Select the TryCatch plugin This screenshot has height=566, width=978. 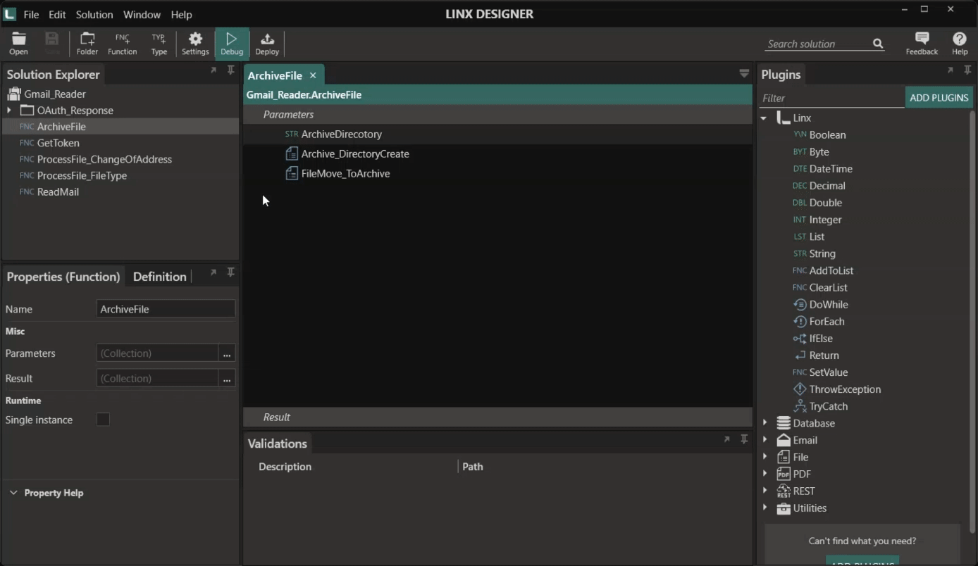[821, 406]
